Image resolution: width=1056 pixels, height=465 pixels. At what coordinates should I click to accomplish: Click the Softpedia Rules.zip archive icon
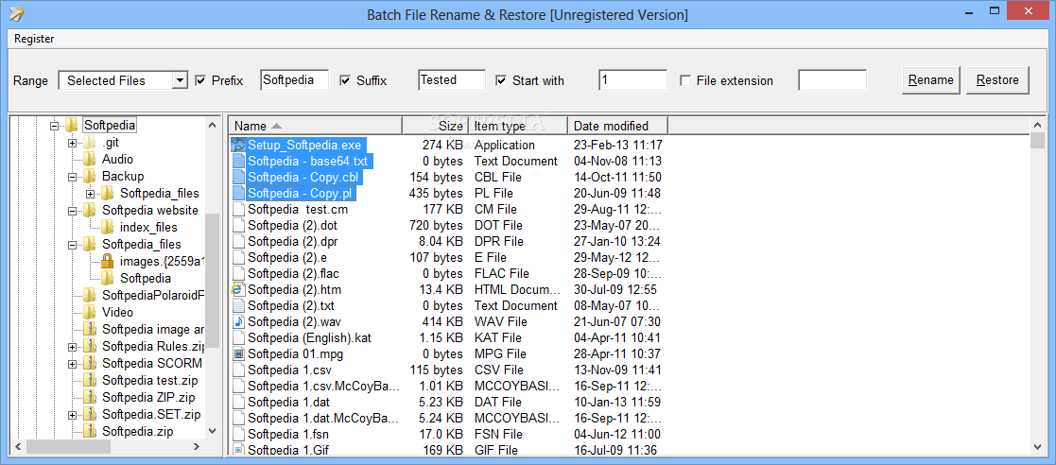pos(89,347)
